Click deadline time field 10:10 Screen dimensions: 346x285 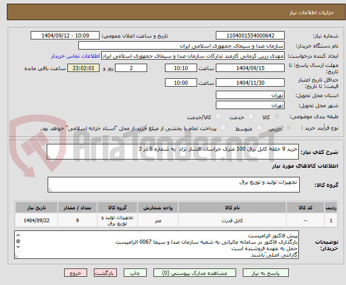181,68
